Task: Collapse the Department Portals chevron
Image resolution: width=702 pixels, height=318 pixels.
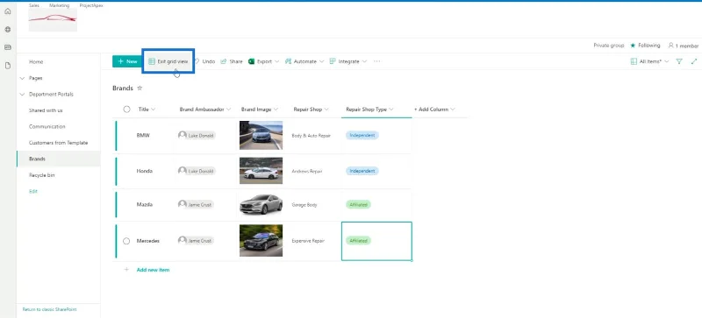Action: pos(22,95)
